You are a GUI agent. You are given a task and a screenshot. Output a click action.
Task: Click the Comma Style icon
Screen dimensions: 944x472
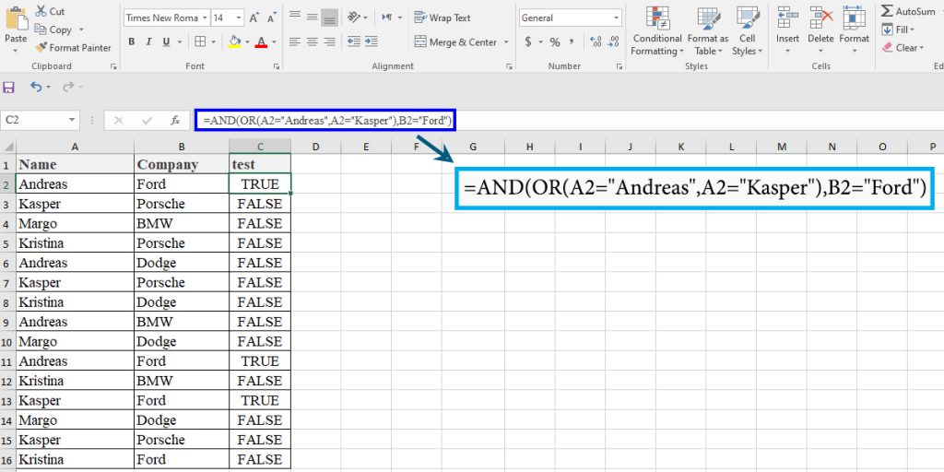pos(572,41)
